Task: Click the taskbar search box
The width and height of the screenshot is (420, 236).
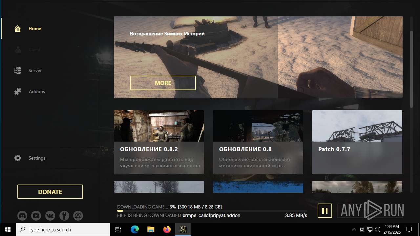Action: [63, 229]
